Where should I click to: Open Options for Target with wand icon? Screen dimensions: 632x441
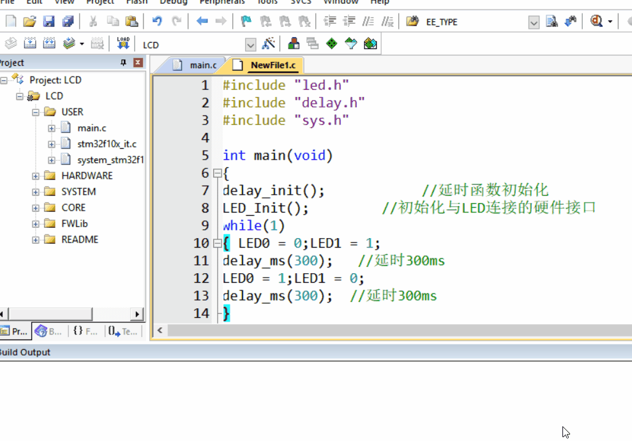tap(269, 43)
